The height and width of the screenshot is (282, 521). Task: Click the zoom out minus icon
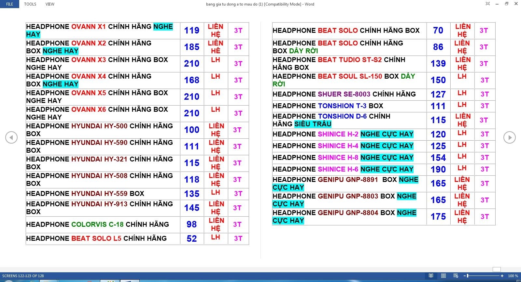(x=464, y=276)
